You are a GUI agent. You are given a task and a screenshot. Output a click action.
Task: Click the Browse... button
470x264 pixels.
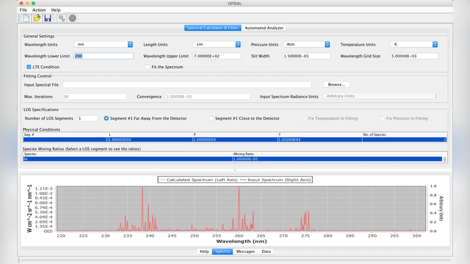tap(336, 84)
